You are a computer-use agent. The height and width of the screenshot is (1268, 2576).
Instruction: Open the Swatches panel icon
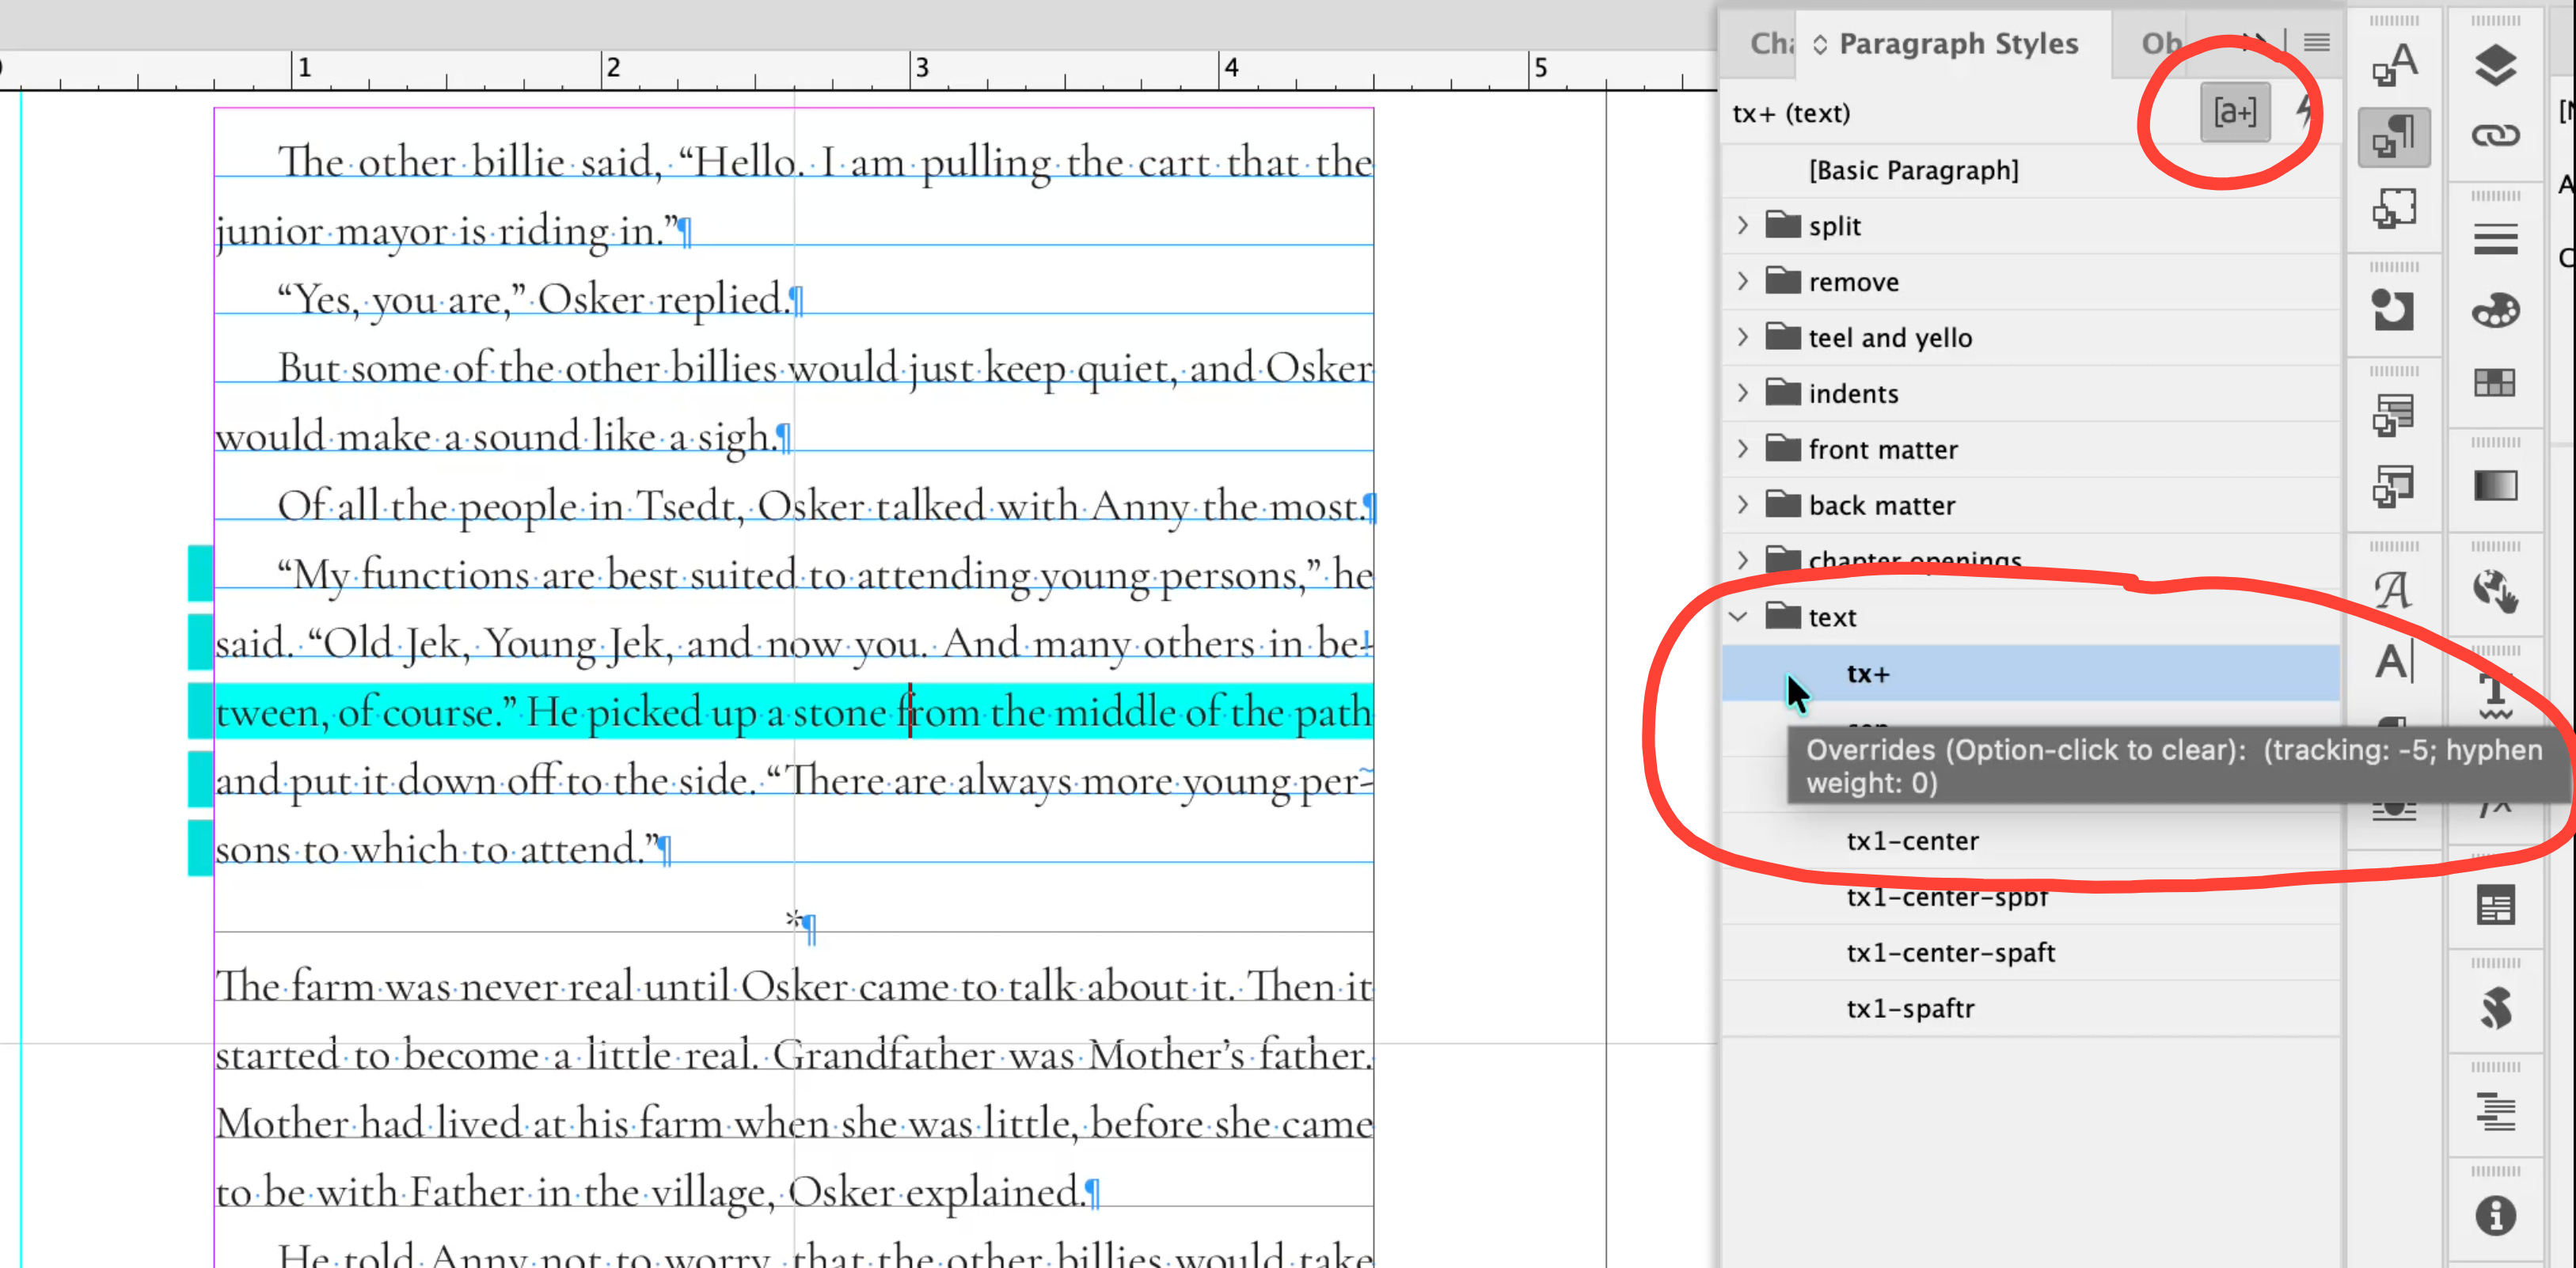point(2496,382)
